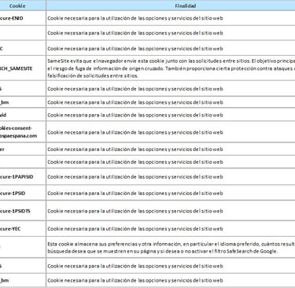
Task: Click the "Finalidad" column header
Action: click(x=186, y=6)
